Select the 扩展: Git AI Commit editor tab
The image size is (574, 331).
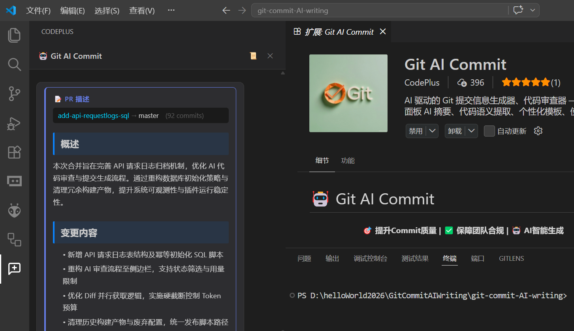(339, 32)
